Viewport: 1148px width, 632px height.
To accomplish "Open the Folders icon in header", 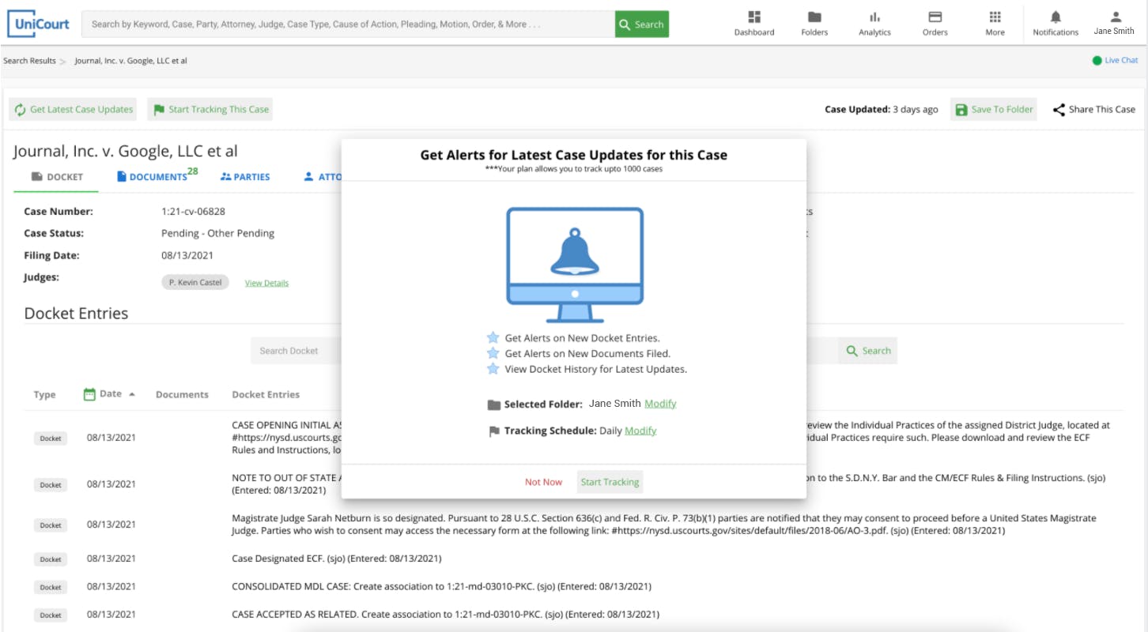I will [x=814, y=17].
